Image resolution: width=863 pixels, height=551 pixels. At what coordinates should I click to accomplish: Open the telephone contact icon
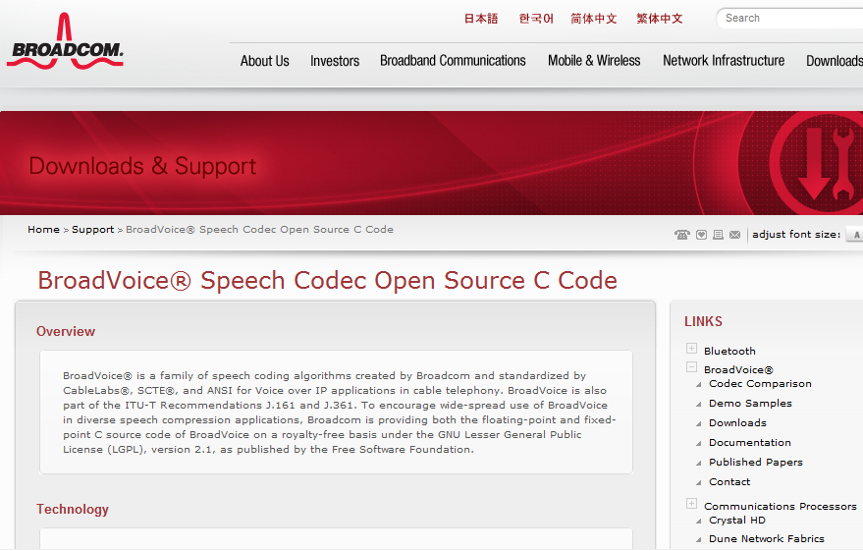[x=682, y=235]
